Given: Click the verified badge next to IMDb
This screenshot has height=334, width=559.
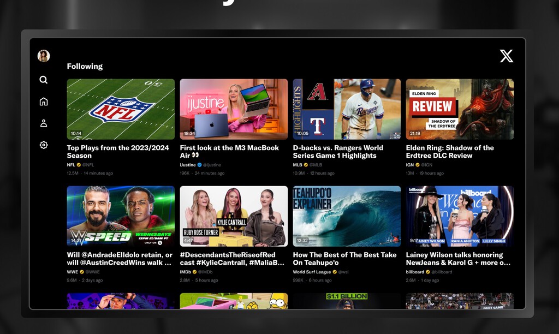Looking at the screenshot, I should 195,272.
